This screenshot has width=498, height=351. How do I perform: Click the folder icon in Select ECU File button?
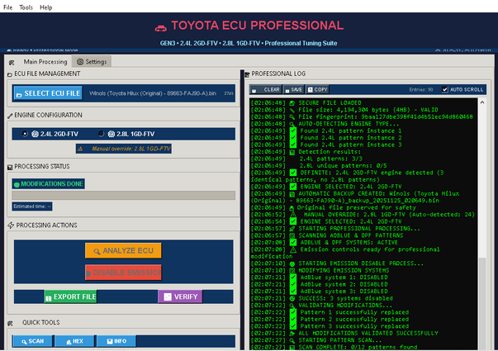pos(19,95)
